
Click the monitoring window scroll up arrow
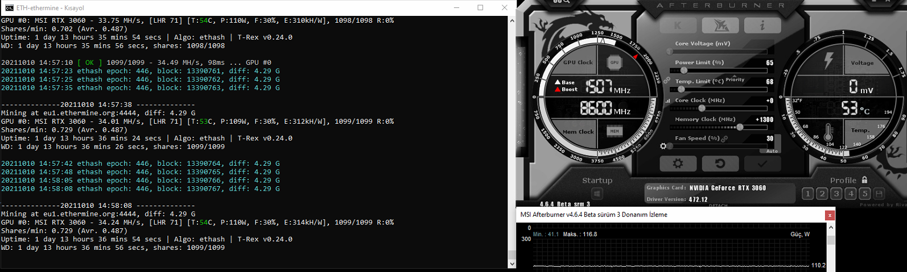tap(831, 227)
